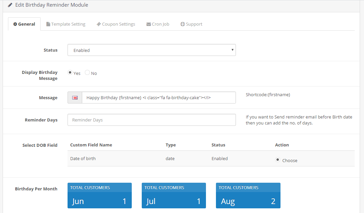The height and width of the screenshot is (213, 364).
Task: Choose the Date of birth field radio
Action: click(x=277, y=159)
